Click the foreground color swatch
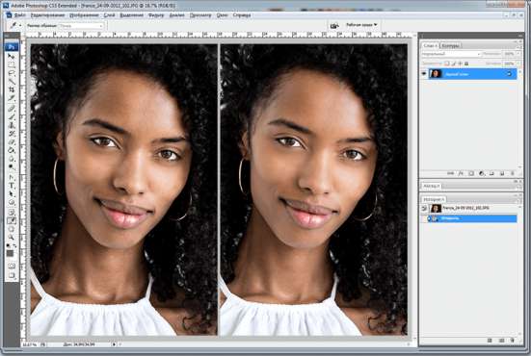531x356 pixels. pyautogui.click(x=10, y=253)
